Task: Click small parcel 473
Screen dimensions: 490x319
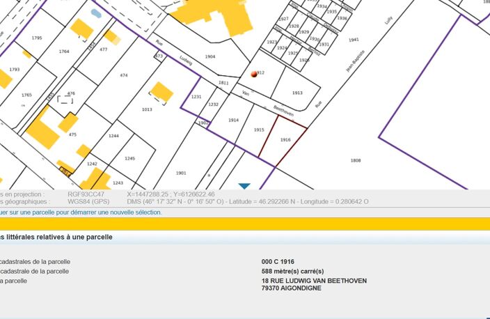Action: point(159,56)
